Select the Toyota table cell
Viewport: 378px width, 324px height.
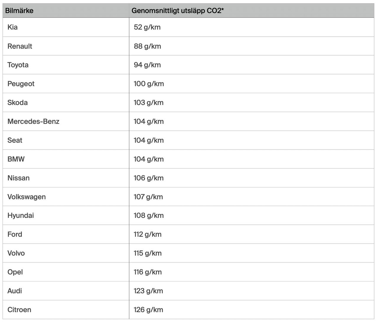[18, 65]
